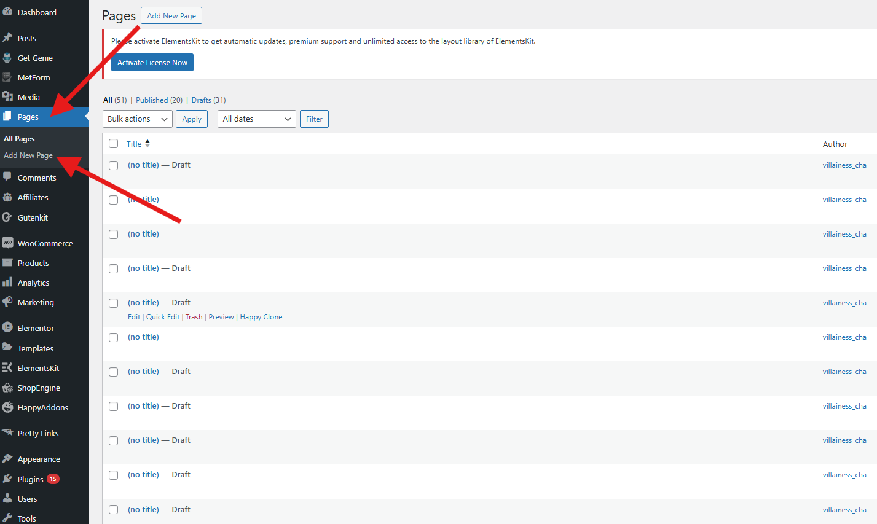Check the checkbox of row showing Quick Edit
This screenshot has width=877, height=524.
(113, 303)
